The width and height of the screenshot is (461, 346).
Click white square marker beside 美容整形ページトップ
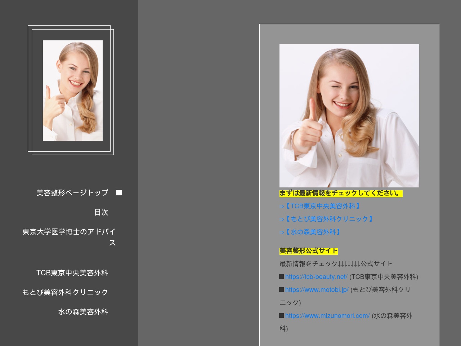pyautogui.click(x=119, y=193)
